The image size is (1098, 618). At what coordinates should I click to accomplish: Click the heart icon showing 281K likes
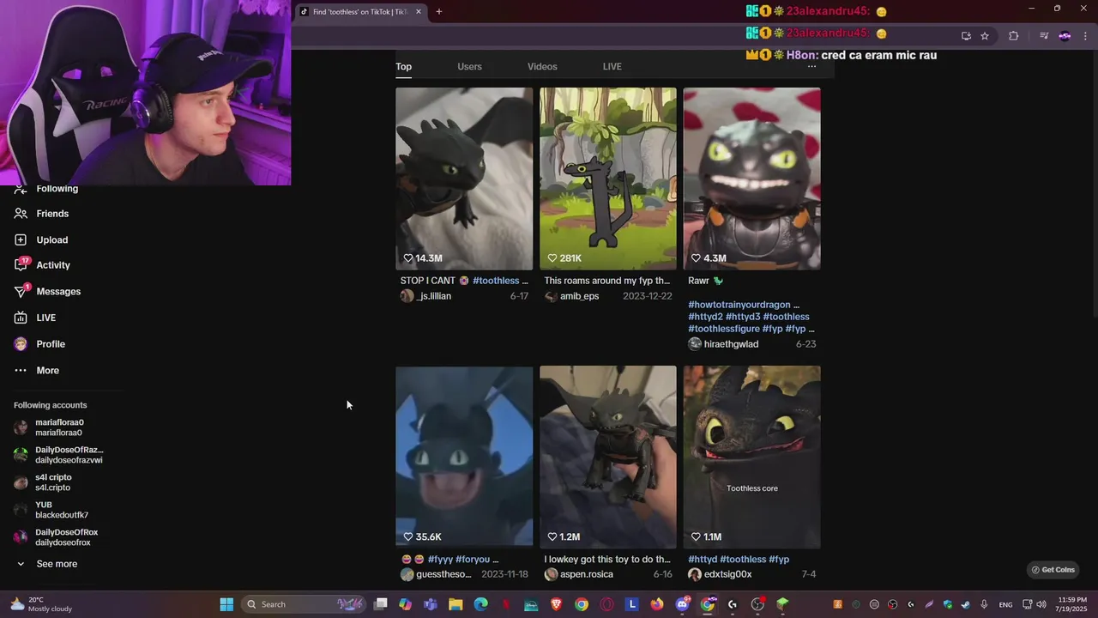pos(552,258)
